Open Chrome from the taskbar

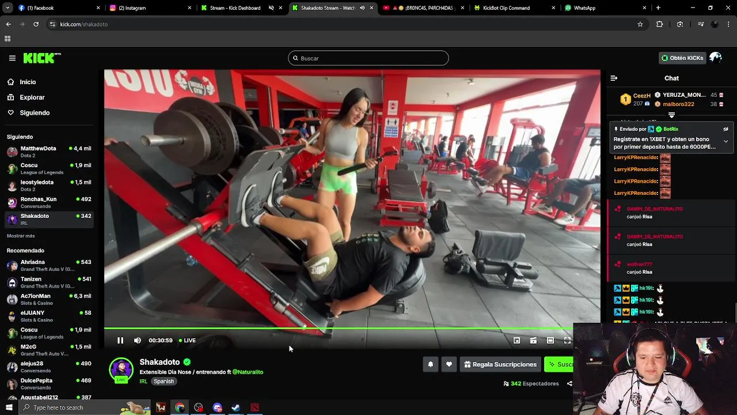[180, 408]
